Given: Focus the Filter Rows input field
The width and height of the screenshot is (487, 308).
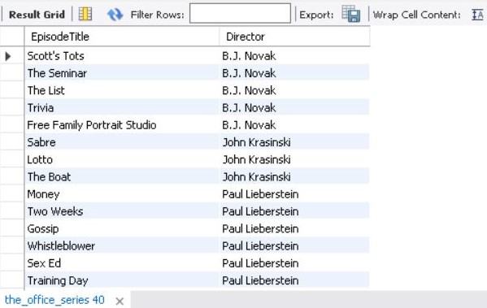Looking at the screenshot, I should coord(240,13).
